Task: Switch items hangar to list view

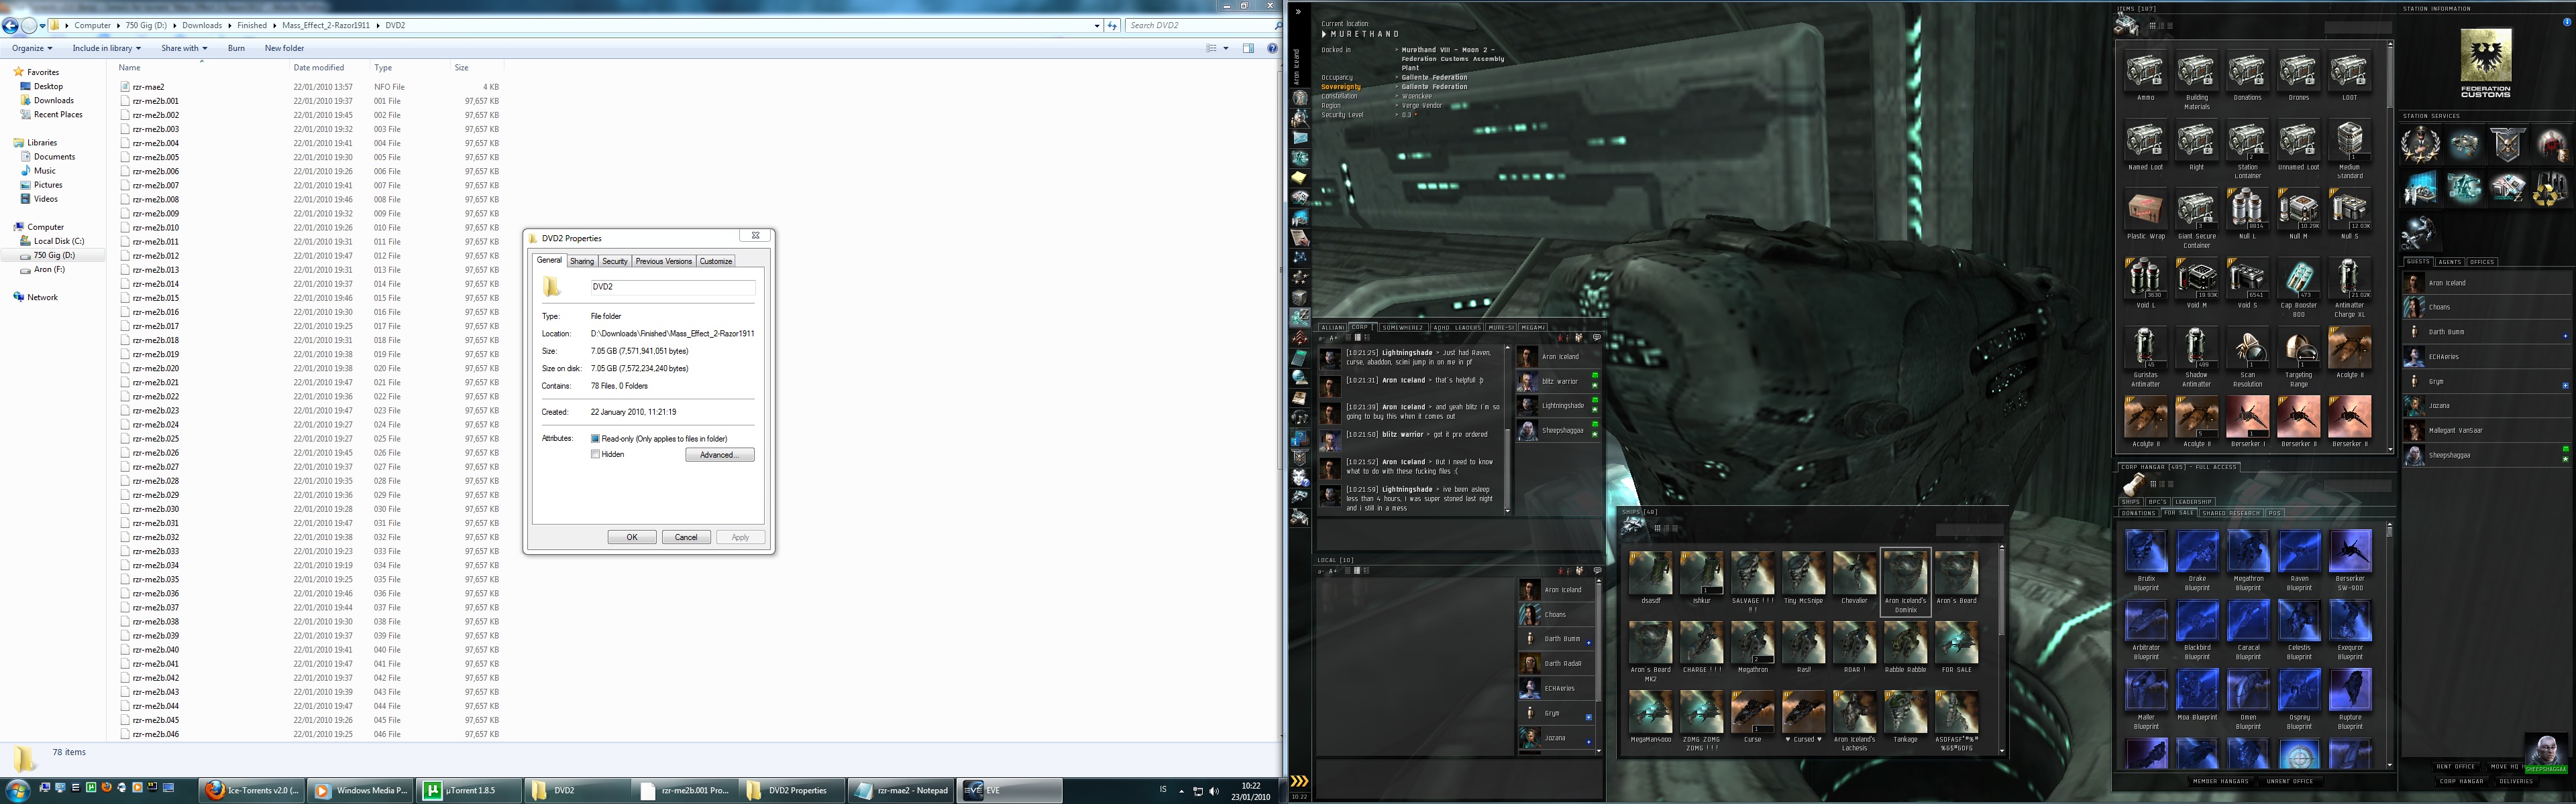Action: point(2170,26)
